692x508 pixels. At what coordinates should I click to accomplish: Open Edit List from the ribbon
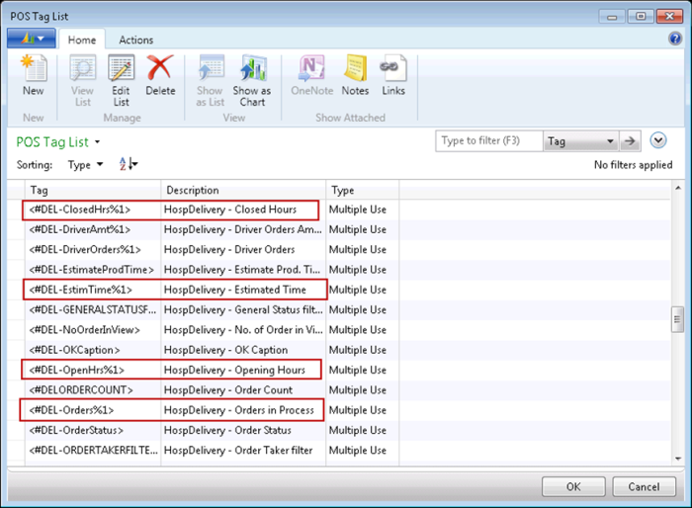(121, 75)
